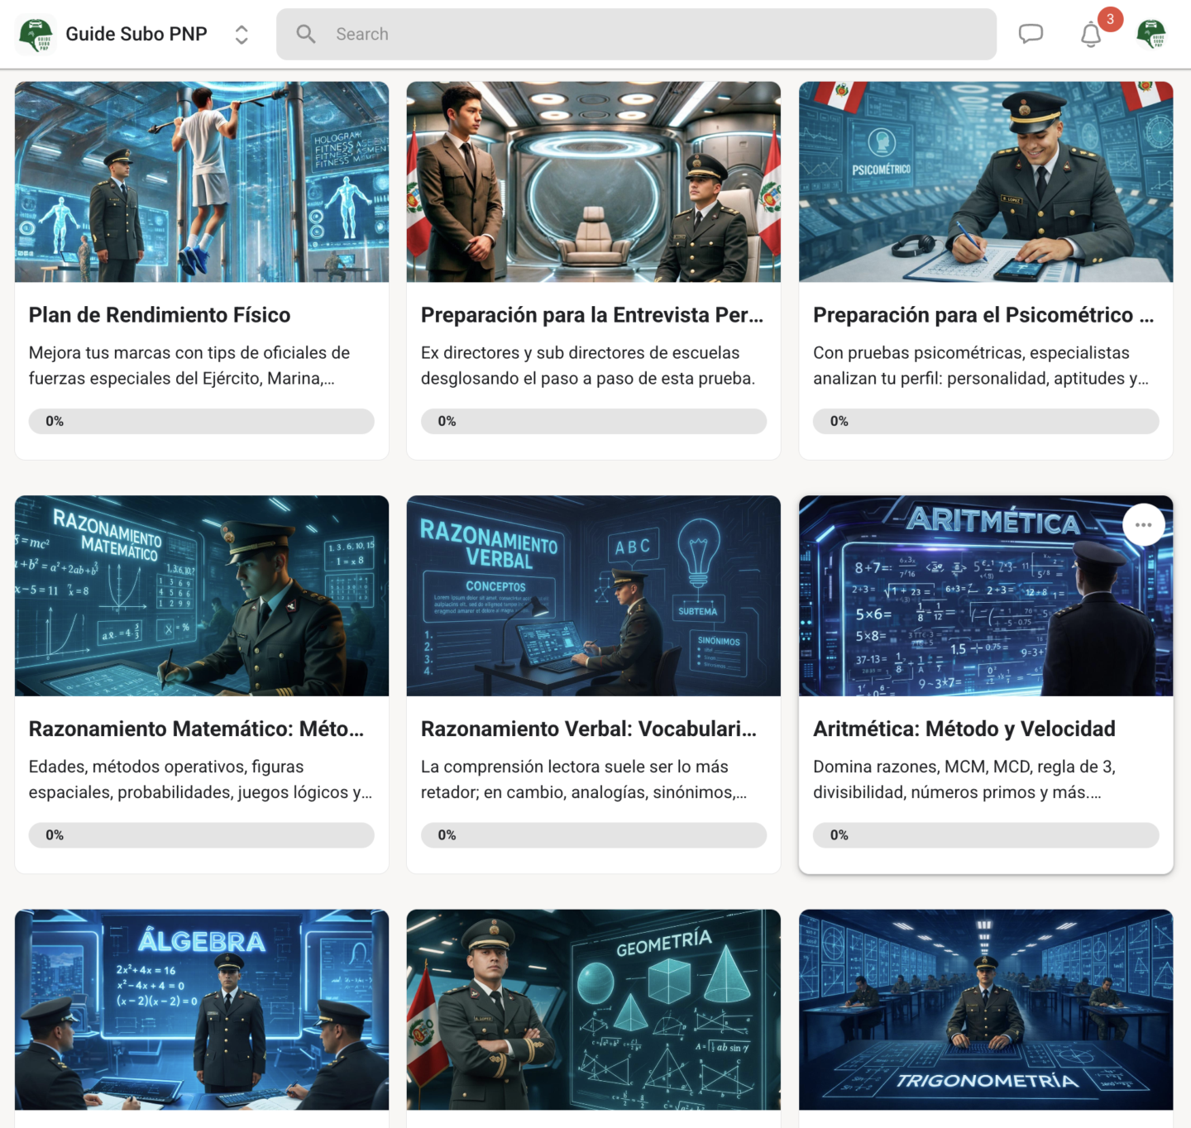The width and height of the screenshot is (1191, 1128).
Task: Click description 'Domina razones, MCM, MCD'
Action: coord(964,780)
